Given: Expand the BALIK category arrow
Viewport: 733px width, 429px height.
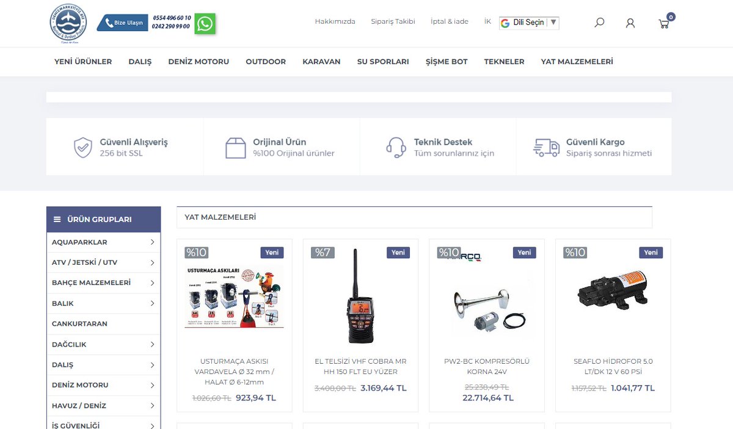Looking at the screenshot, I should tap(152, 303).
